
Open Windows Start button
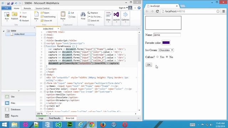pyautogui.click(x=4, y=124)
